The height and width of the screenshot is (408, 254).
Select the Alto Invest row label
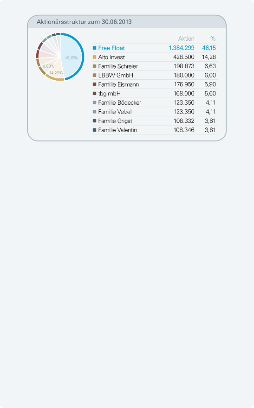(111, 57)
